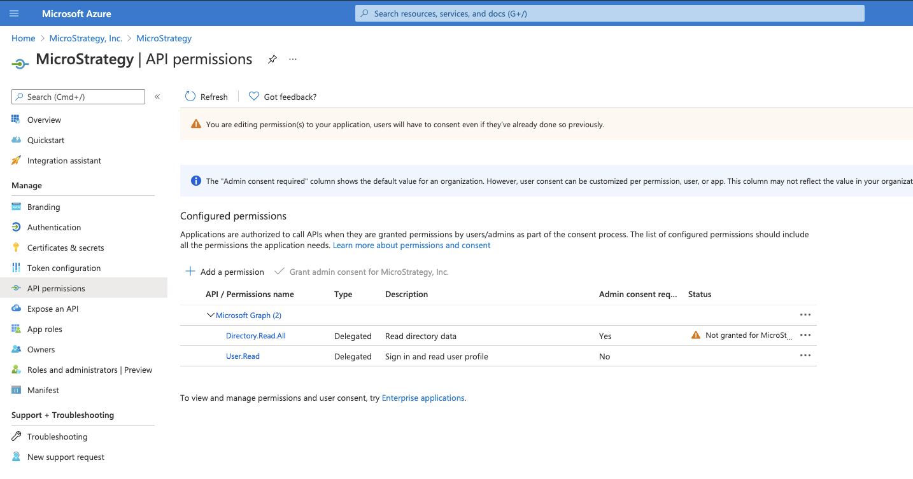Screen dimensions: 913x479
Task: Collapse the sidebar with double-chevron icon
Action: click(x=157, y=97)
